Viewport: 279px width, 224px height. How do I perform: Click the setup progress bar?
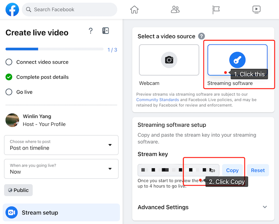tap(55, 49)
